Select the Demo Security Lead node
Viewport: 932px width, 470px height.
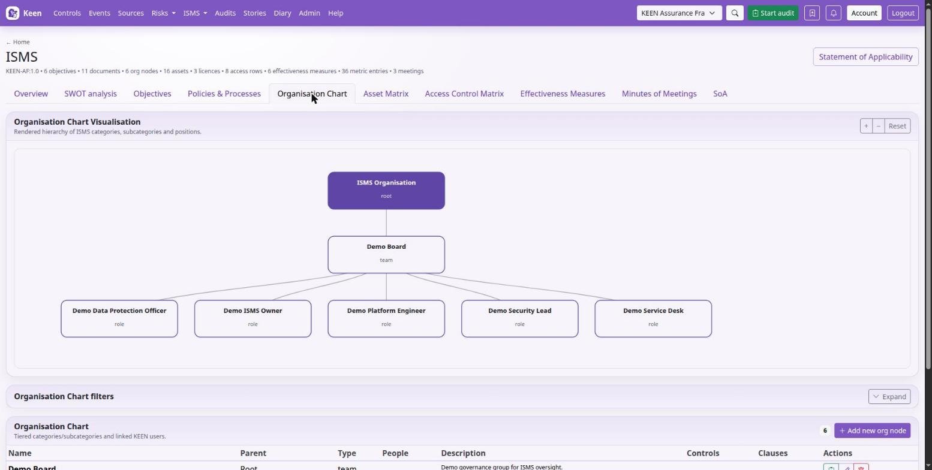pyautogui.click(x=520, y=319)
